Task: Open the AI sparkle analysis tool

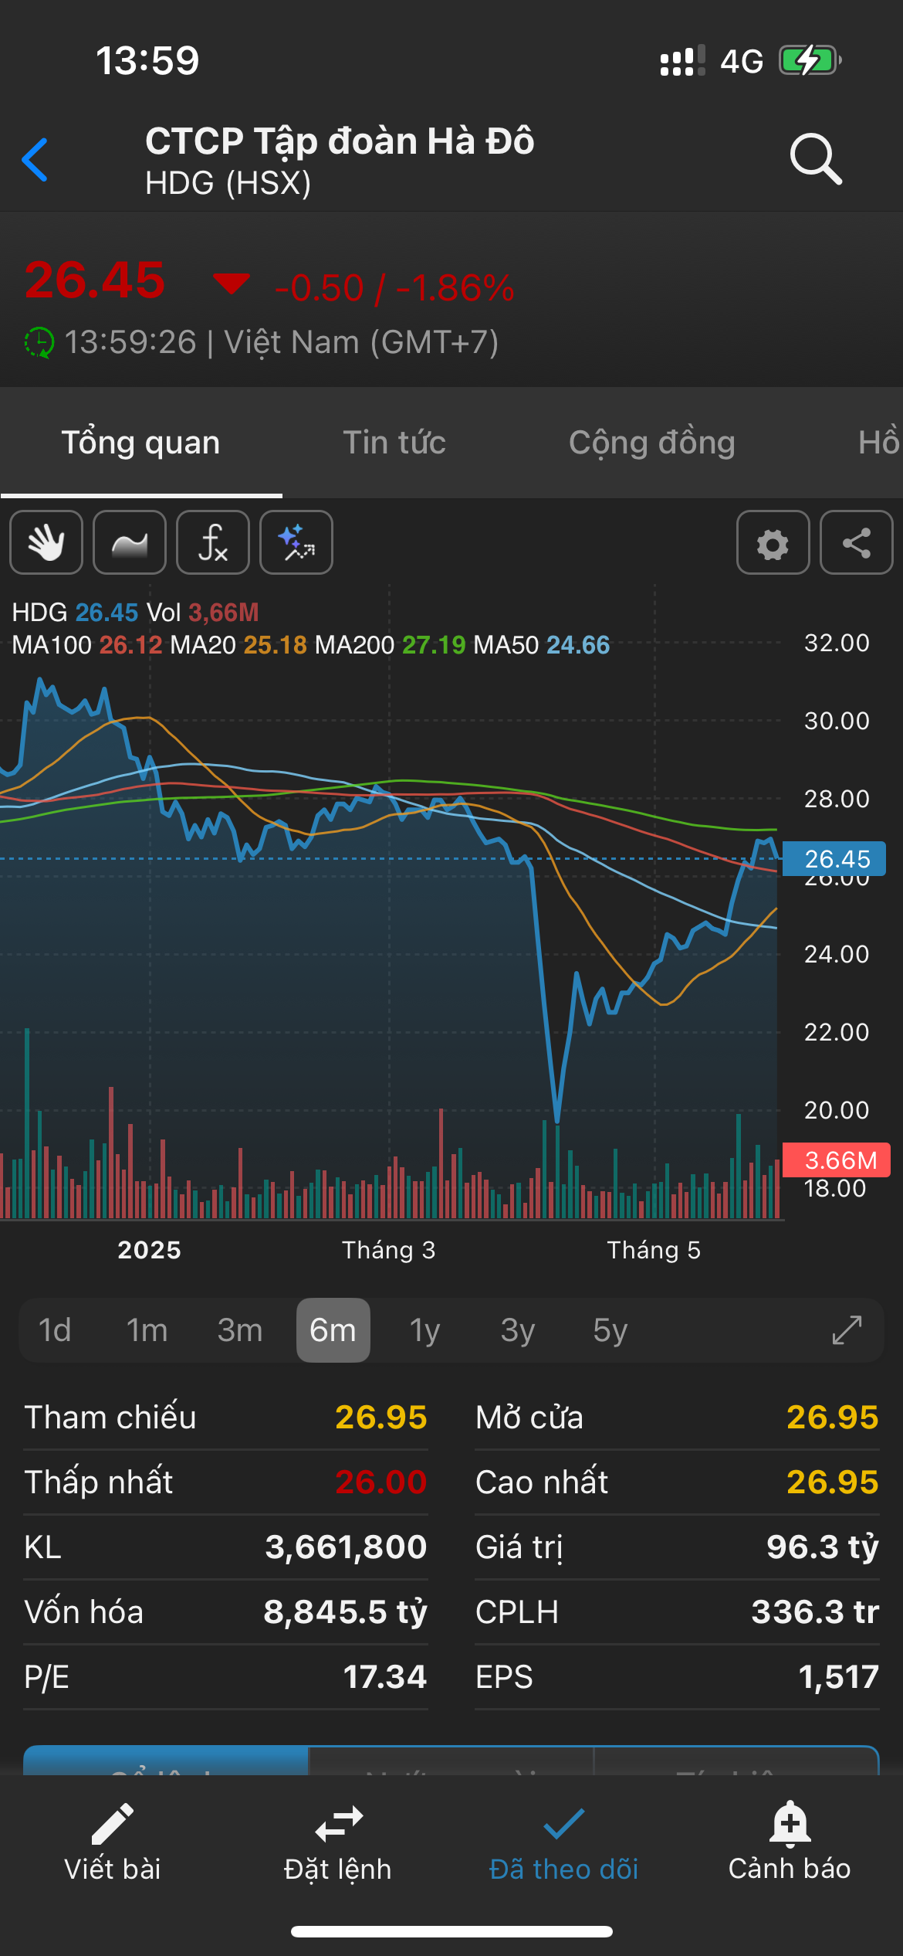Action: [296, 542]
